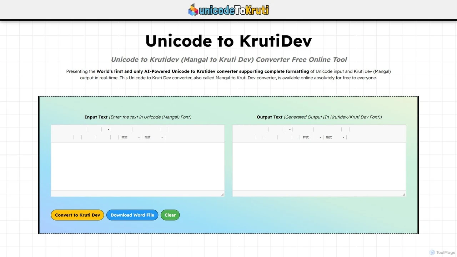Click the Download Word File button
The image size is (457, 257).
click(x=132, y=215)
